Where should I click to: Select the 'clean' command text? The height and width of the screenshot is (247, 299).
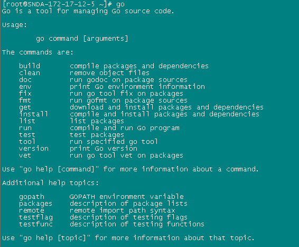tap(30, 73)
